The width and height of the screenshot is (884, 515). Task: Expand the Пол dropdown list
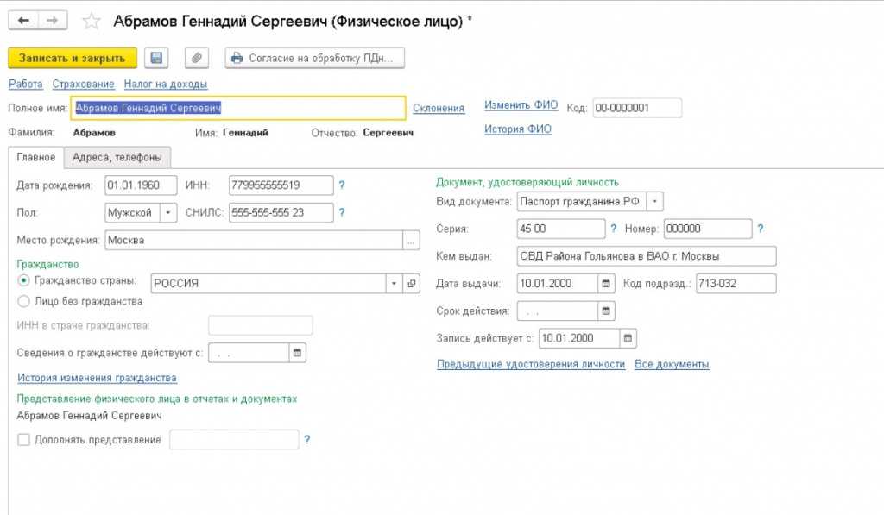pyautogui.click(x=167, y=212)
